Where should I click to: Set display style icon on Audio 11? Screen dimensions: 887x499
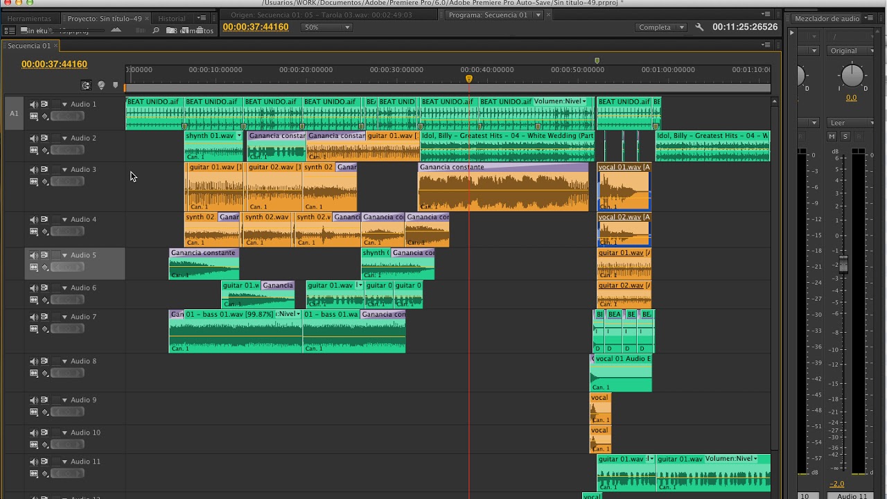pos(33,474)
